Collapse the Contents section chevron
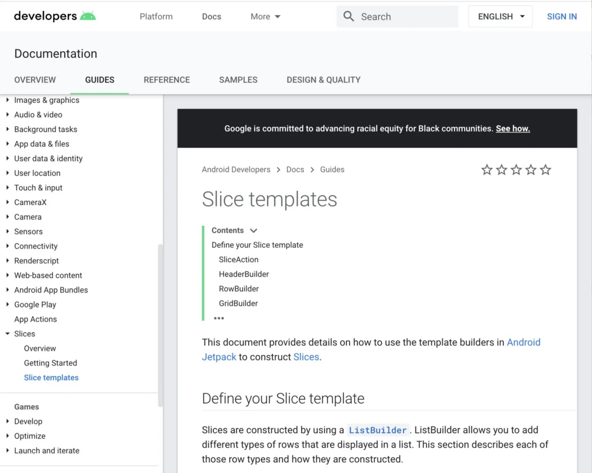Image resolution: width=592 pixels, height=473 pixels. click(254, 231)
